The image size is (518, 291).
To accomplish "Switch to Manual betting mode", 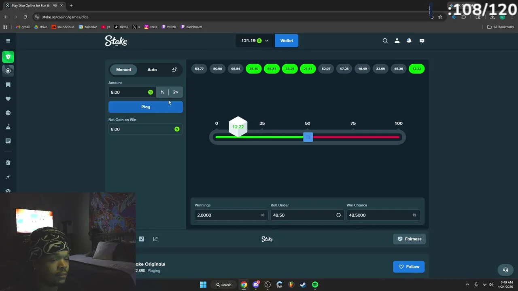I will (123, 70).
